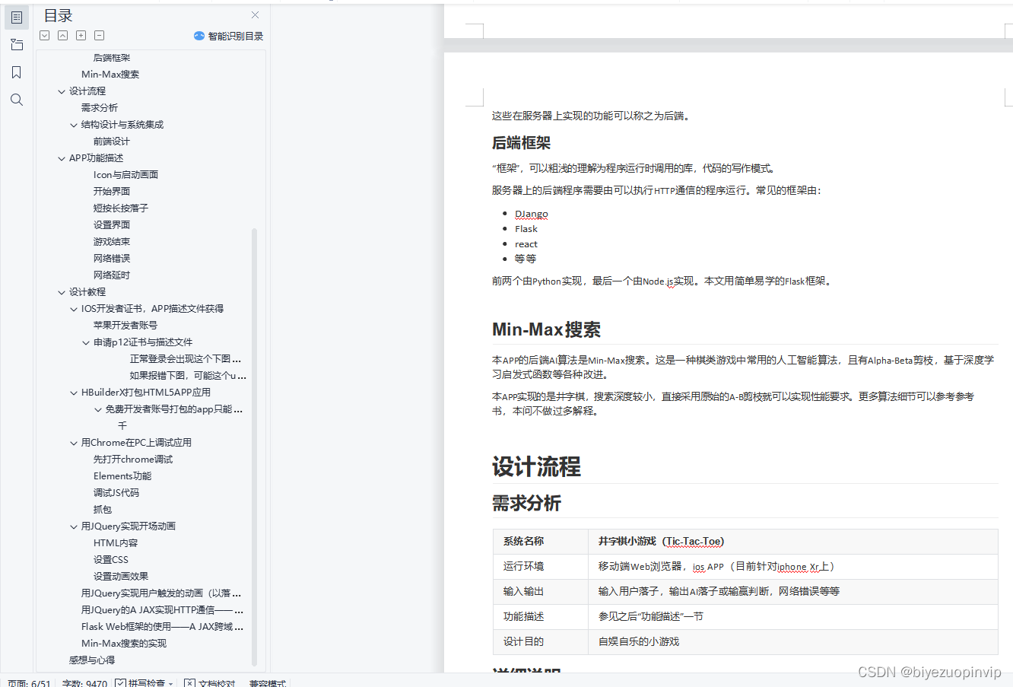Click 页面: 6/51 to jump to page

coord(27,682)
